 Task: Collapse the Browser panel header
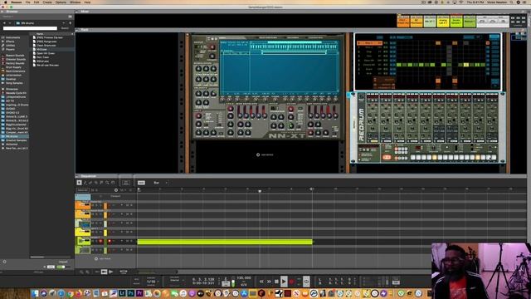[2, 12]
